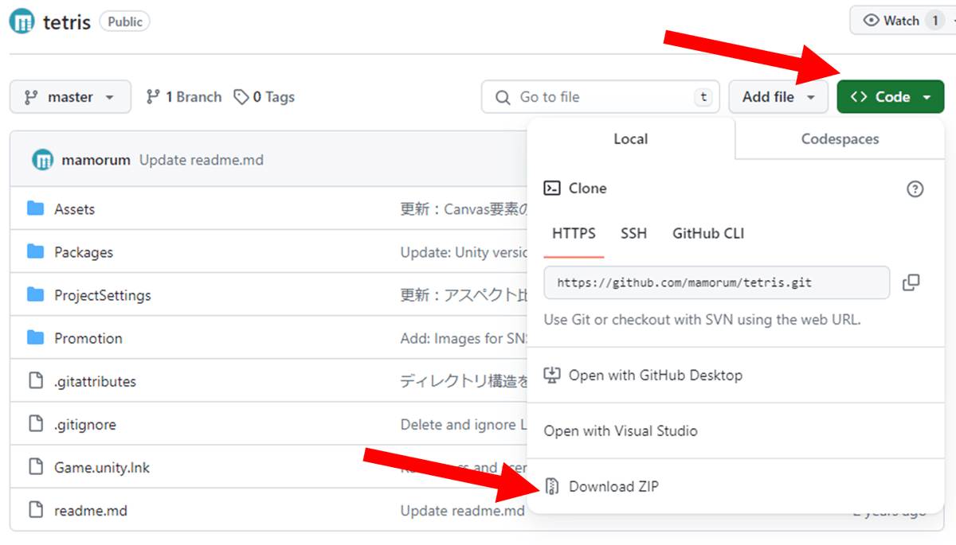Select the SSH clone tab
The height and width of the screenshot is (545, 956).
(633, 234)
